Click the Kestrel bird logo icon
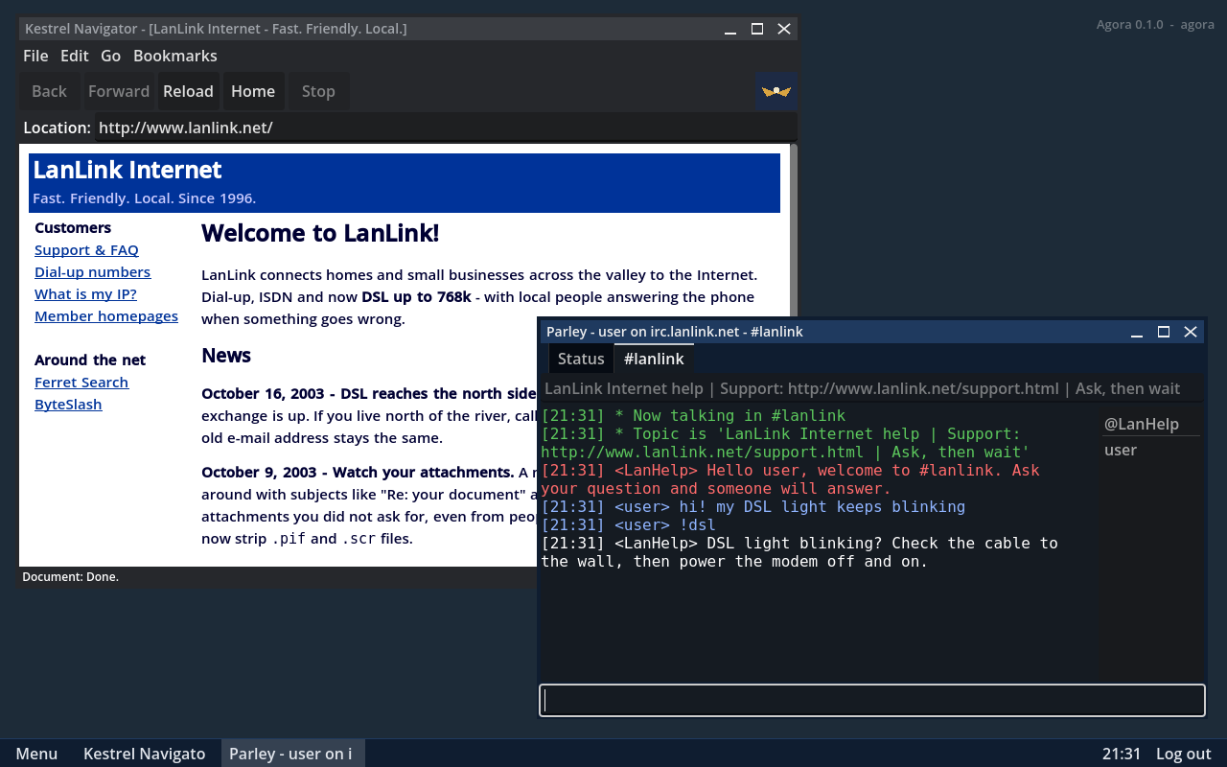Viewport: 1227px width, 767px height. (776, 91)
